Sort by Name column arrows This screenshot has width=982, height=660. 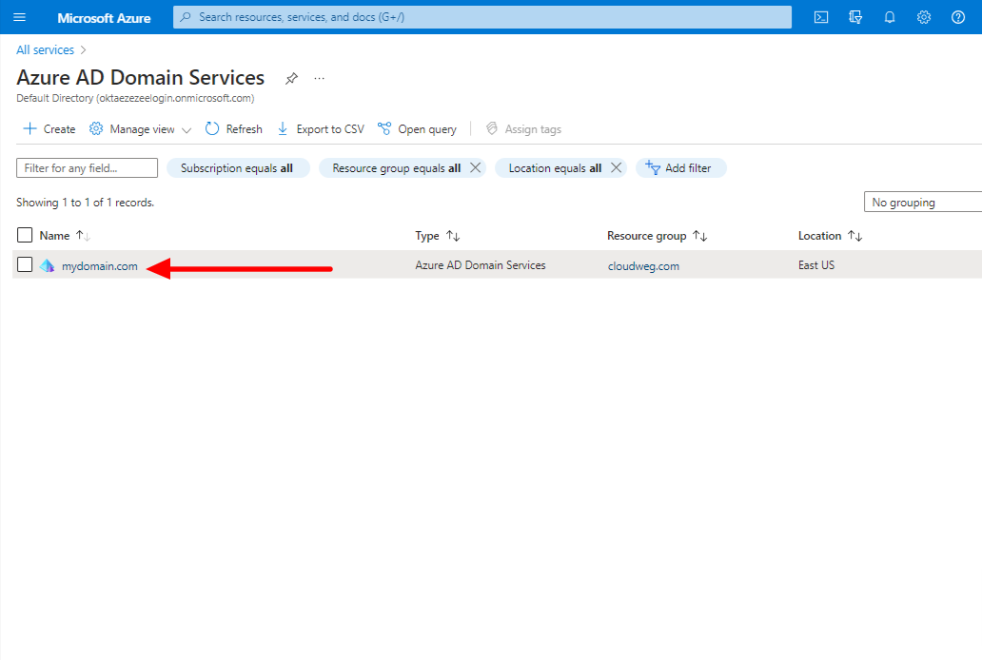84,236
